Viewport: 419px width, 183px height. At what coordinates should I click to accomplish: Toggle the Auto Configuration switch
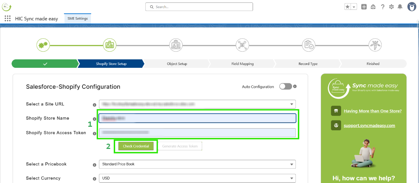(286, 86)
